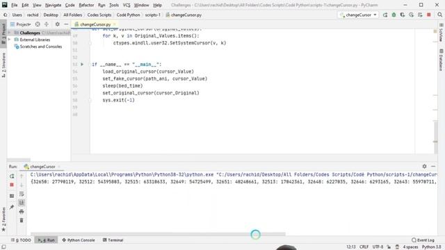Change the 4 spaces indent setting
Image resolution: width=445 pixels, height=250 pixels.
[410, 247]
